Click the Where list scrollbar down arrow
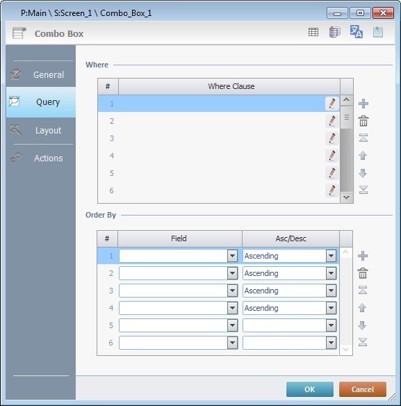 pyautogui.click(x=346, y=197)
